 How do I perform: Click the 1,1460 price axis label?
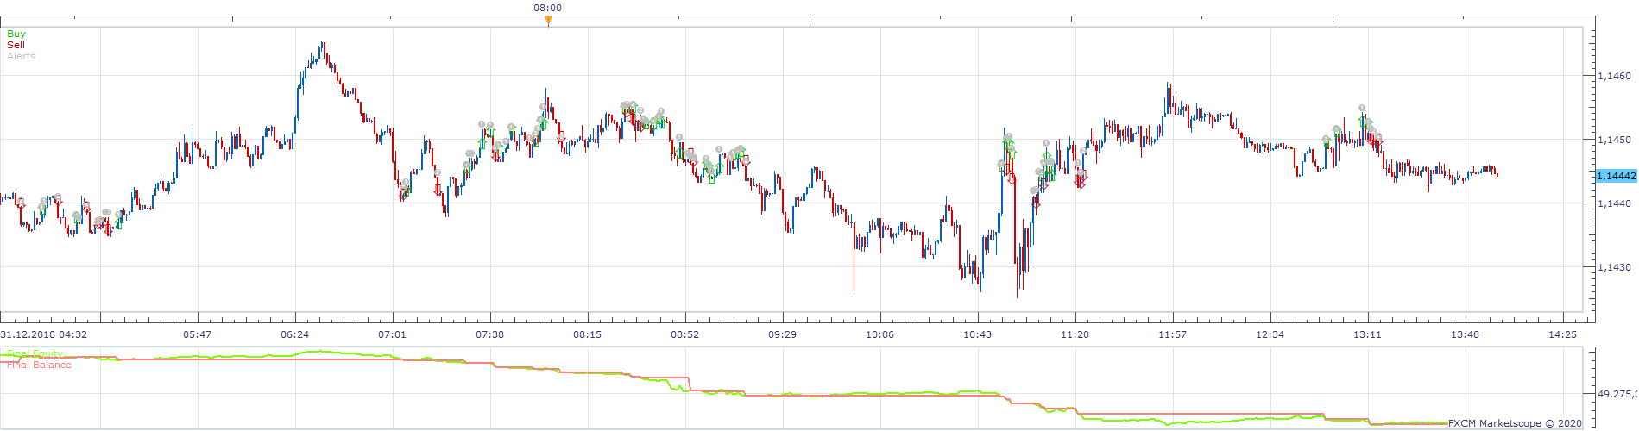click(x=1614, y=76)
